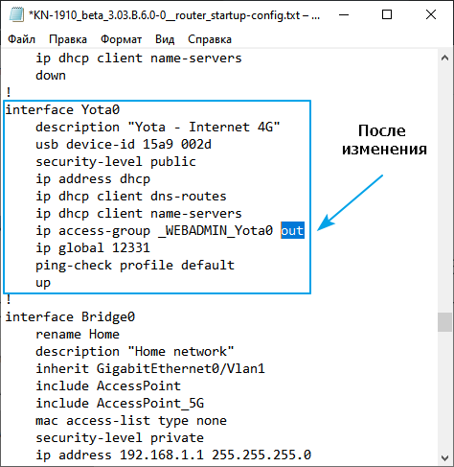Minimize the Notepad window
454x467 pixels.
tap(344, 14)
